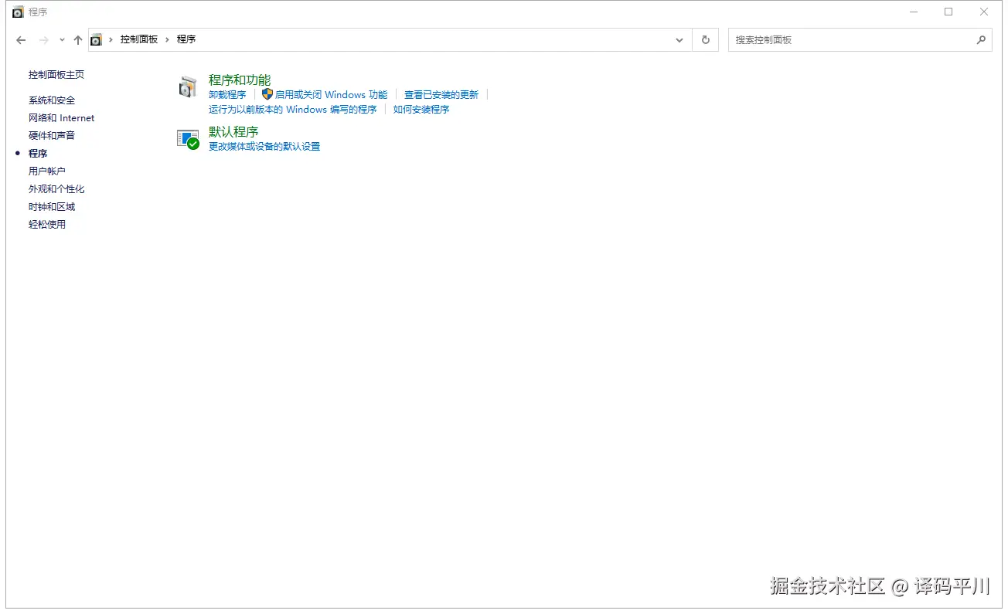Open 时钟和区域 category in sidebar
Screen dimensions: 1008x614
click(52, 207)
